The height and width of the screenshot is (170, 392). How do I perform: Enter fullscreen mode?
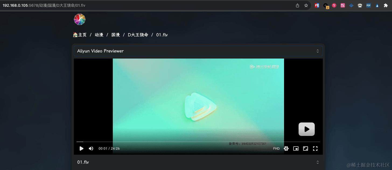click(x=315, y=149)
